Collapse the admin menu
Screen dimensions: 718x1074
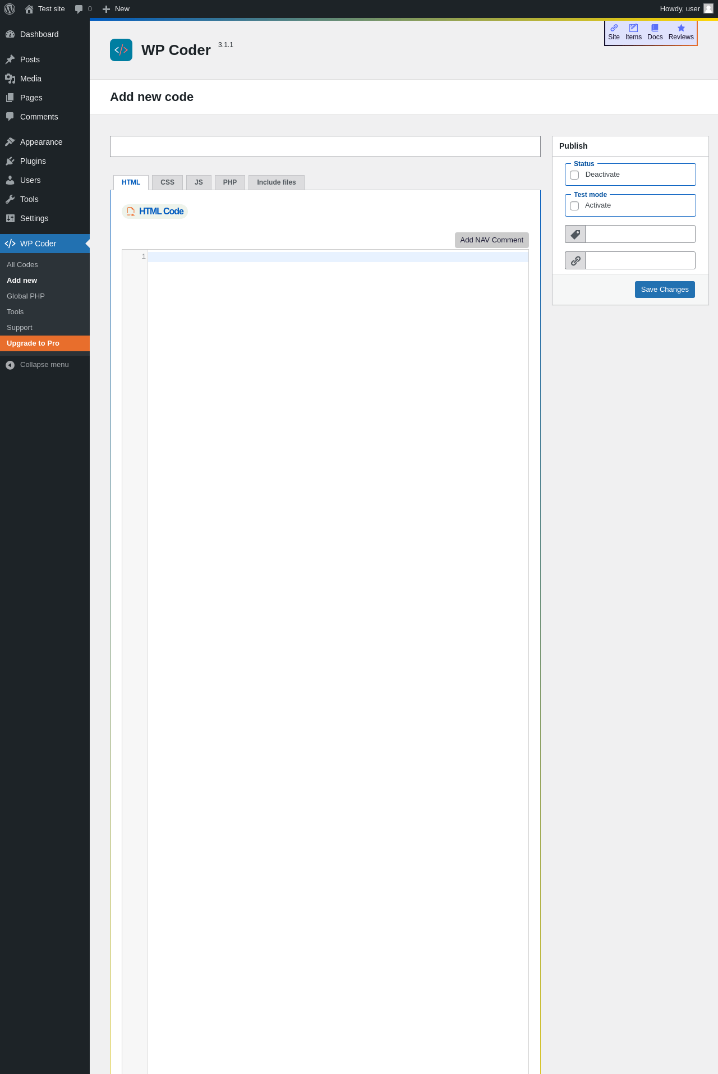click(x=45, y=365)
